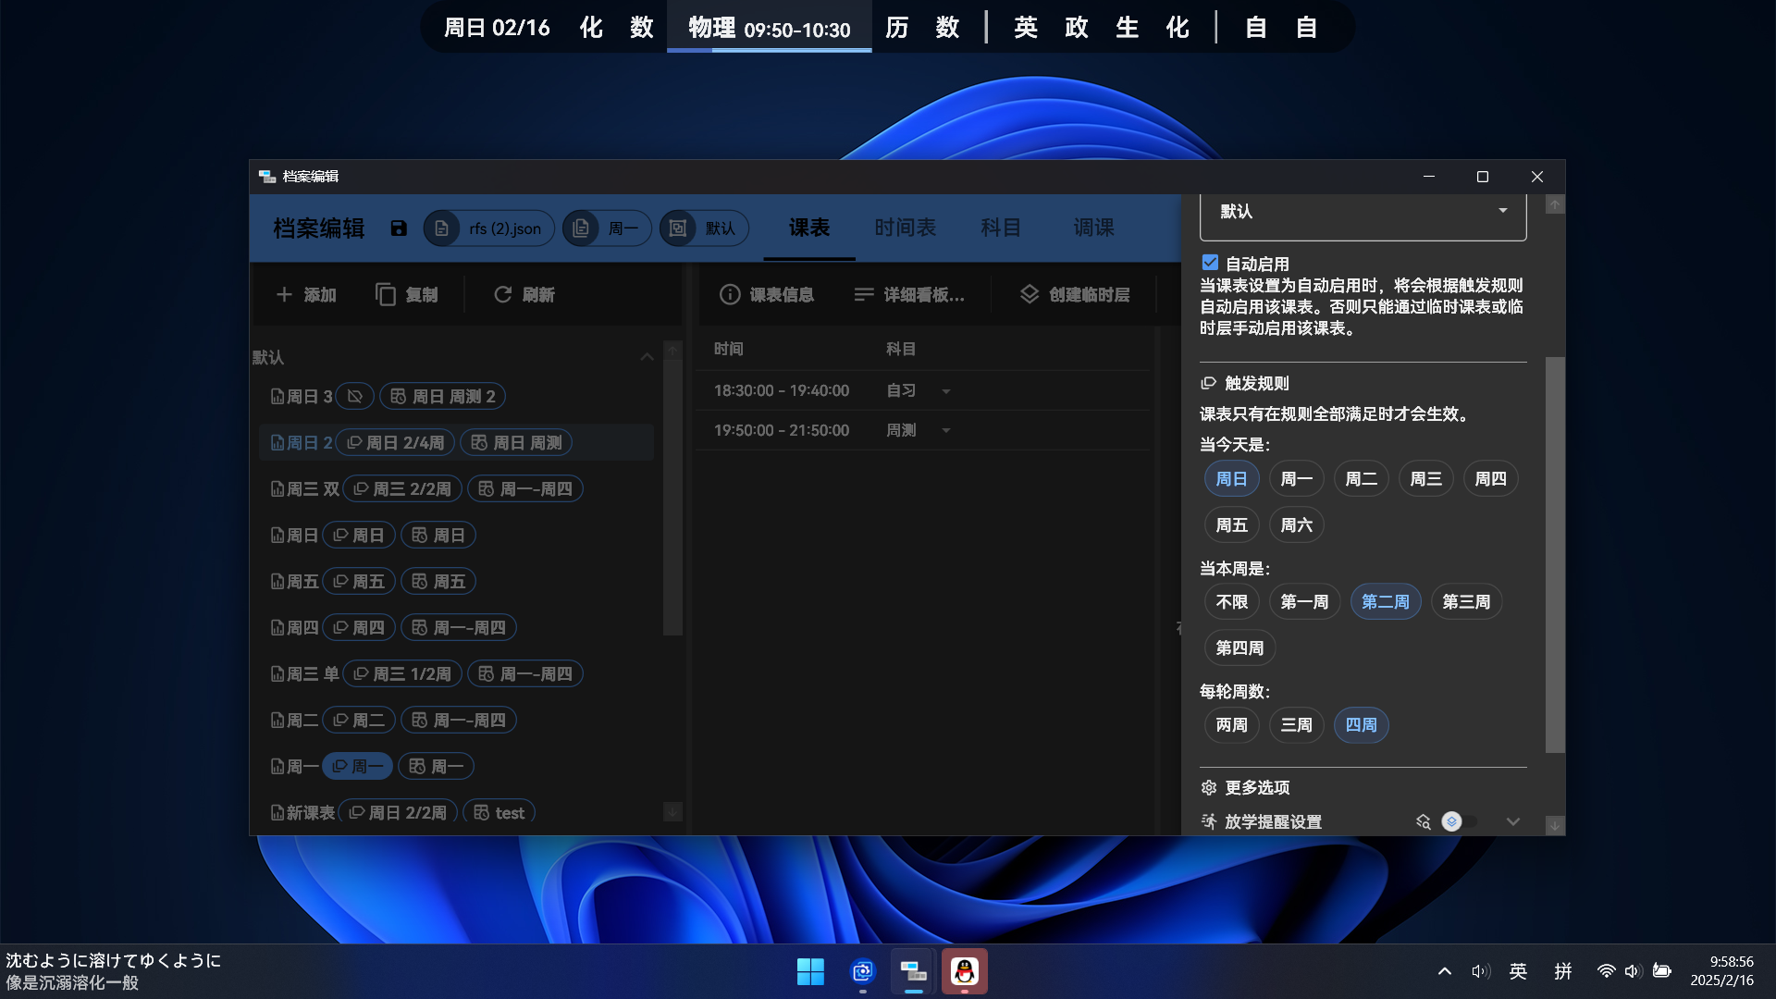Open QQ from the taskbar

964,971
